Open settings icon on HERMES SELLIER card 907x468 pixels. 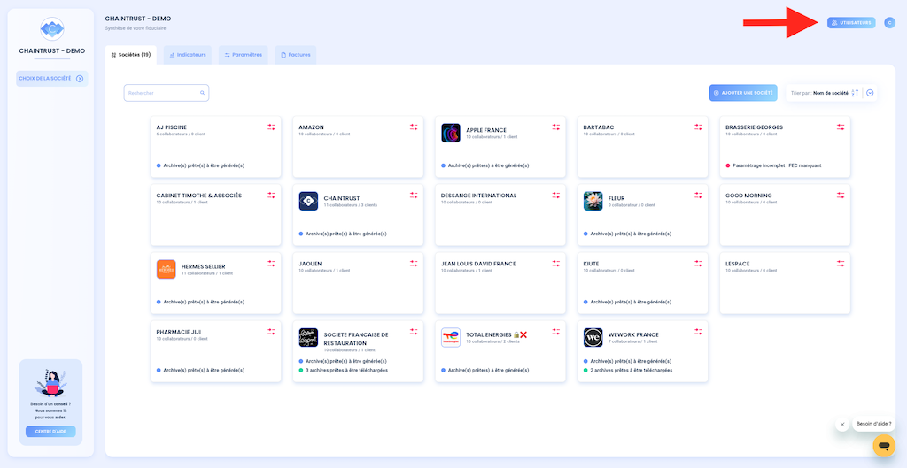coord(271,264)
